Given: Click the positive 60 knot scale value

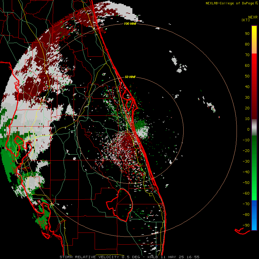Looking at the screenshot, I should tap(247, 65).
